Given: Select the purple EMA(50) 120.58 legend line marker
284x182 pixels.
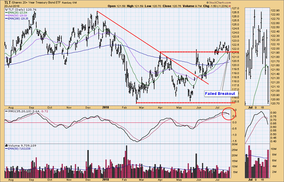Looking at the screenshot, I should [6, 16].
